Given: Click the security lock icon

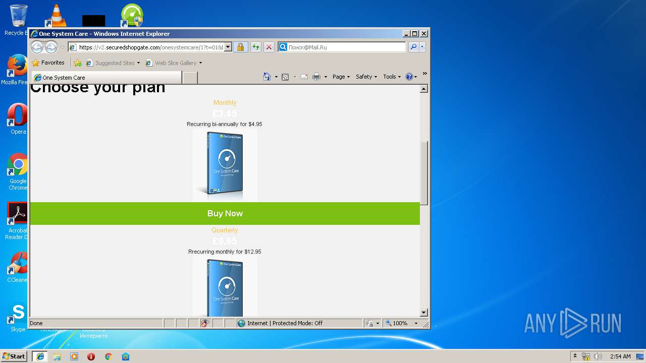Looking at the screenshot, I should 240,47.
